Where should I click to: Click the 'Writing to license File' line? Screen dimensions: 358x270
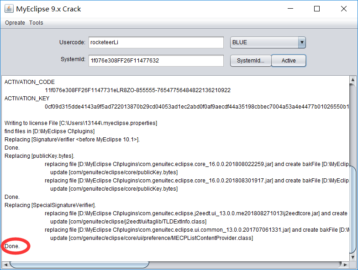[x=81, y=123]
